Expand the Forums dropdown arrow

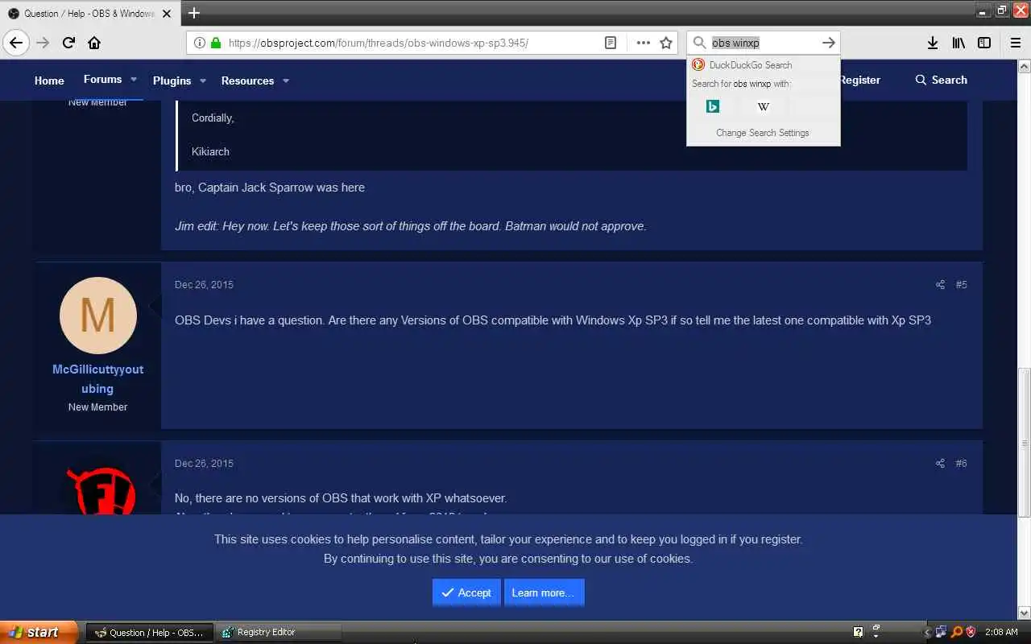(x=134, y=80)
